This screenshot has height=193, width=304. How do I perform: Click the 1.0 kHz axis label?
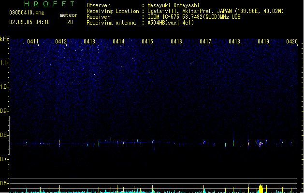click(4, 87)
